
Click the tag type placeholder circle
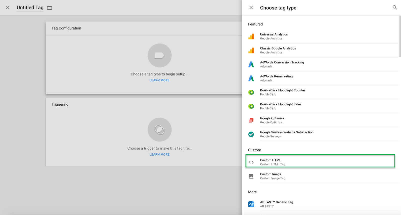click(159, 55)
